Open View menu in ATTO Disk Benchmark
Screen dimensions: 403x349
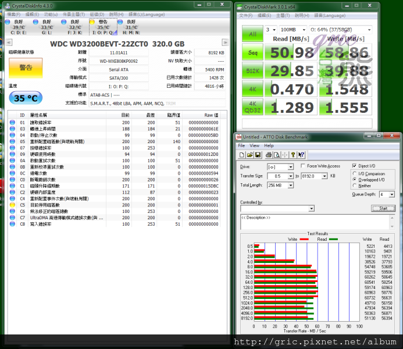255,145
